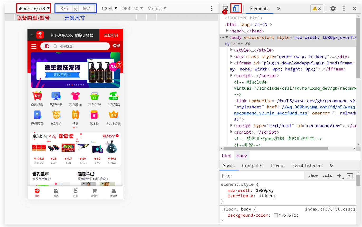
Task: Open the Mobile device type dropdown
Action: [157, 9]
